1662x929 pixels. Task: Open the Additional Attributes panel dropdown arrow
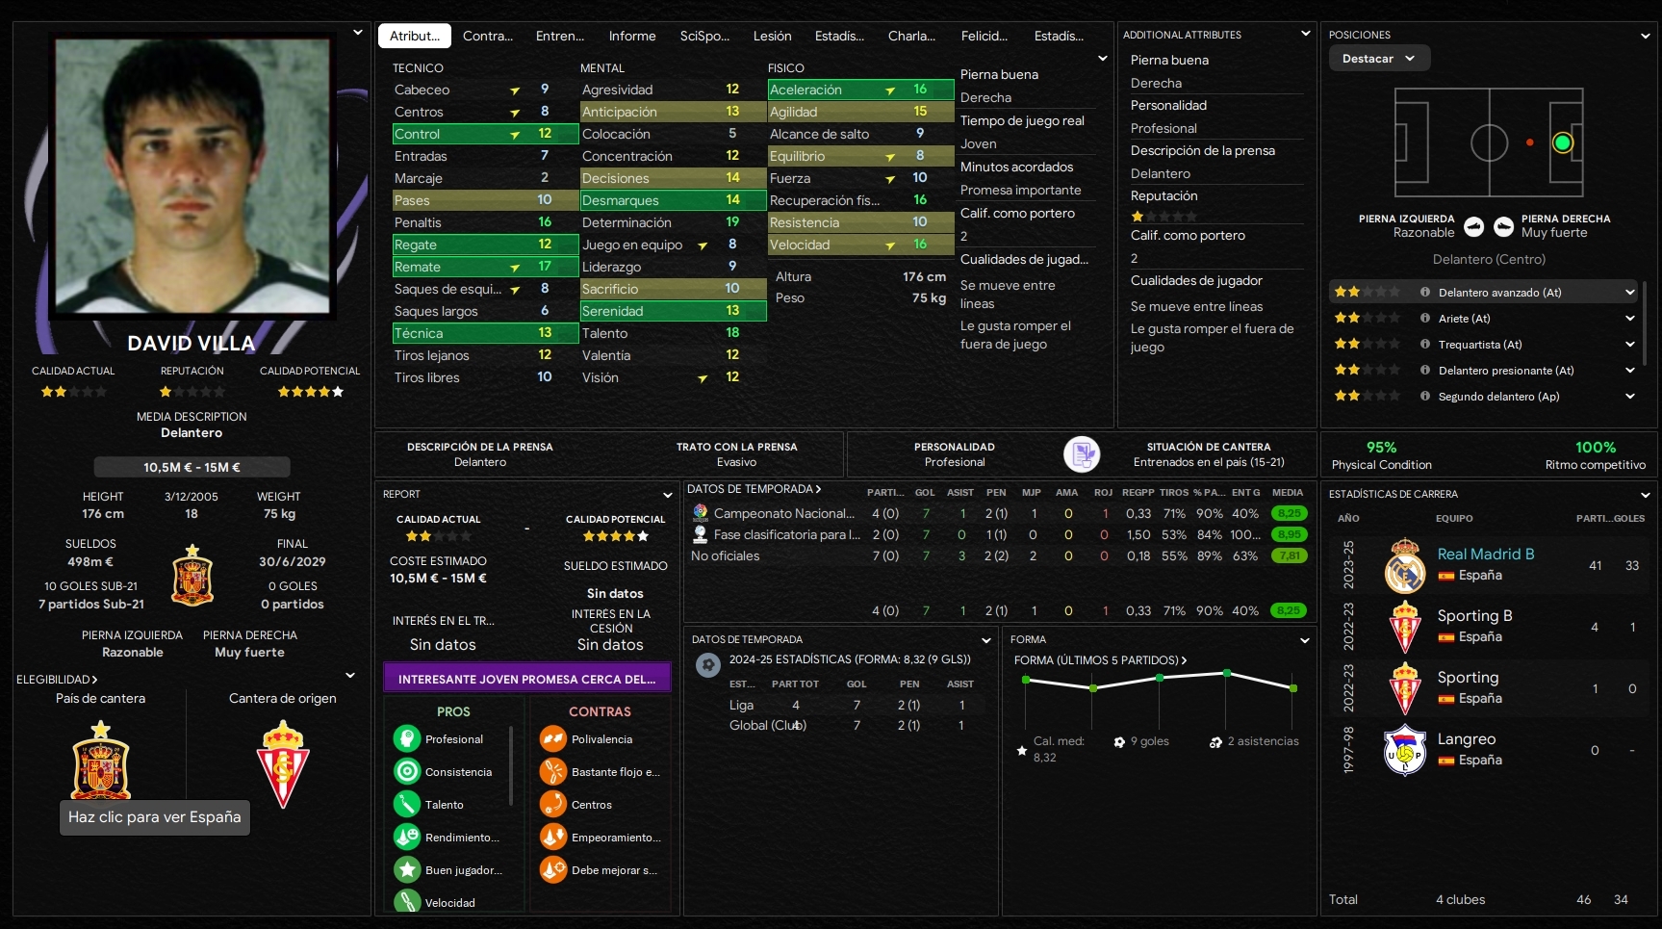(1305, 34)
